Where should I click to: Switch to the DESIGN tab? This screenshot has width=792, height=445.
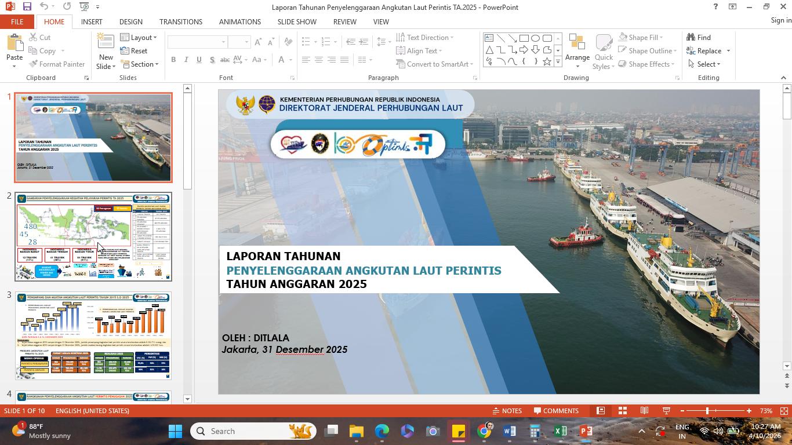click(x=131, y=21)
